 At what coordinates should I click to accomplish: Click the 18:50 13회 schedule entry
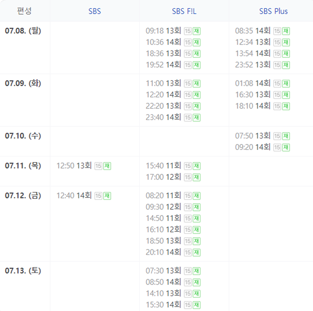[163, 241]
